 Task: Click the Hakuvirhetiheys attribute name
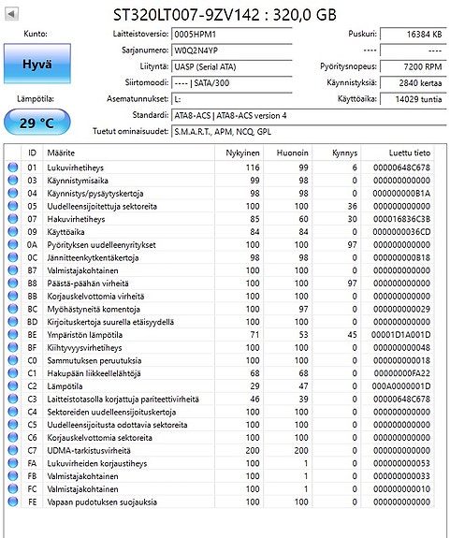coord(76,219)
